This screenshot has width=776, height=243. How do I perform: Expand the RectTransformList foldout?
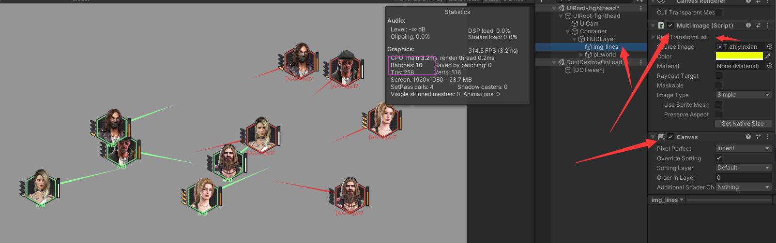pos(653,37)
